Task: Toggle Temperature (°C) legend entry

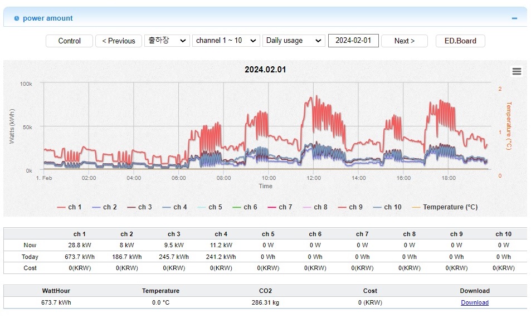Action: 445,207
